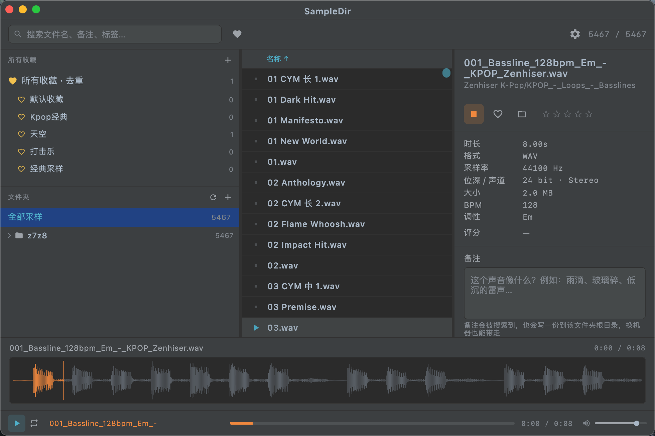Select the z7z8 folder row

click(x=120, y=235)
